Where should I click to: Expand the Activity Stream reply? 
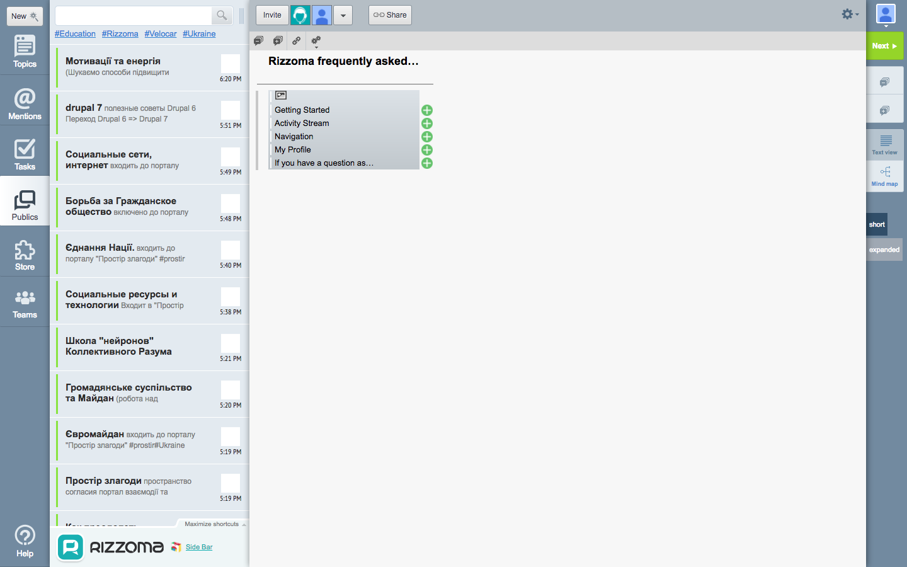click(x=427, y=123)
